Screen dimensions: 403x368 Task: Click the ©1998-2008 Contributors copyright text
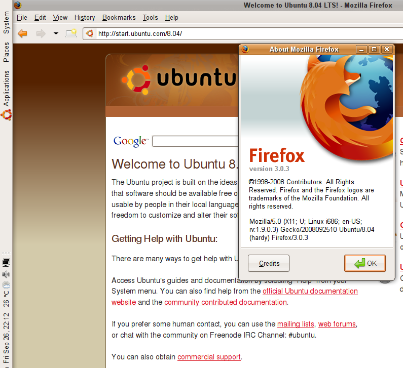tap(311, 194)
